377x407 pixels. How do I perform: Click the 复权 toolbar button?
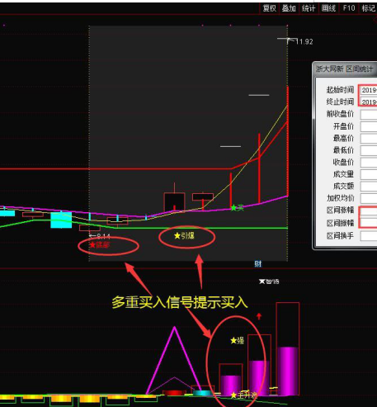[x=269, y=8]
